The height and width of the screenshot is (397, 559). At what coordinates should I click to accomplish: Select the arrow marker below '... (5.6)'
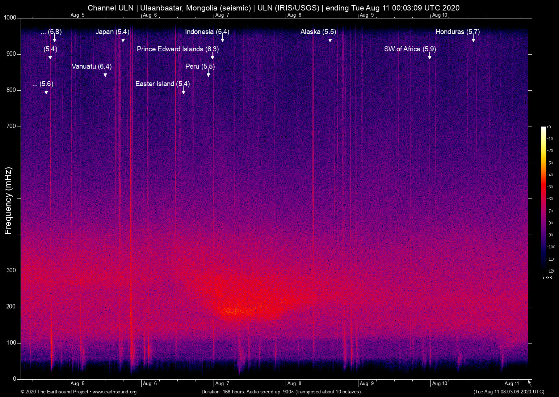click(x=46, y=91)
